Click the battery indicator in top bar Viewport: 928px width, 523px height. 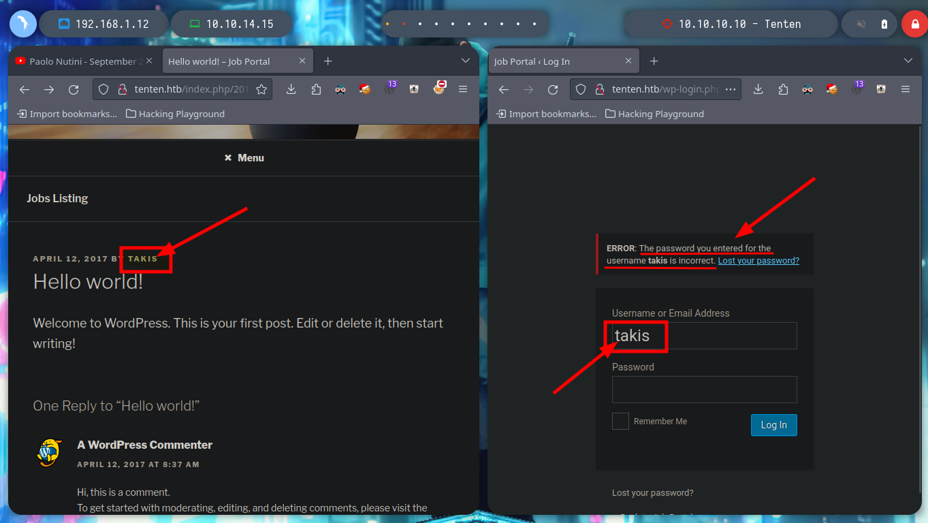(x=884, y=24)
